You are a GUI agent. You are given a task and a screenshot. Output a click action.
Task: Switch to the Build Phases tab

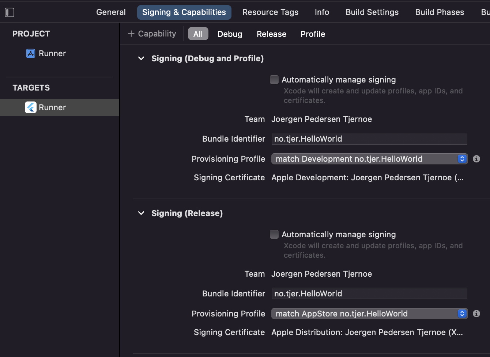click(x=440, y=12)
